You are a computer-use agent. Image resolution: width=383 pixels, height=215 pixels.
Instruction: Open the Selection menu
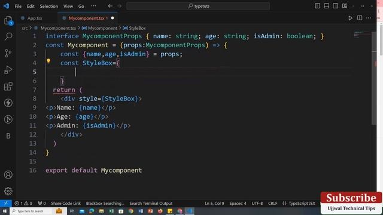pos(49,6)
